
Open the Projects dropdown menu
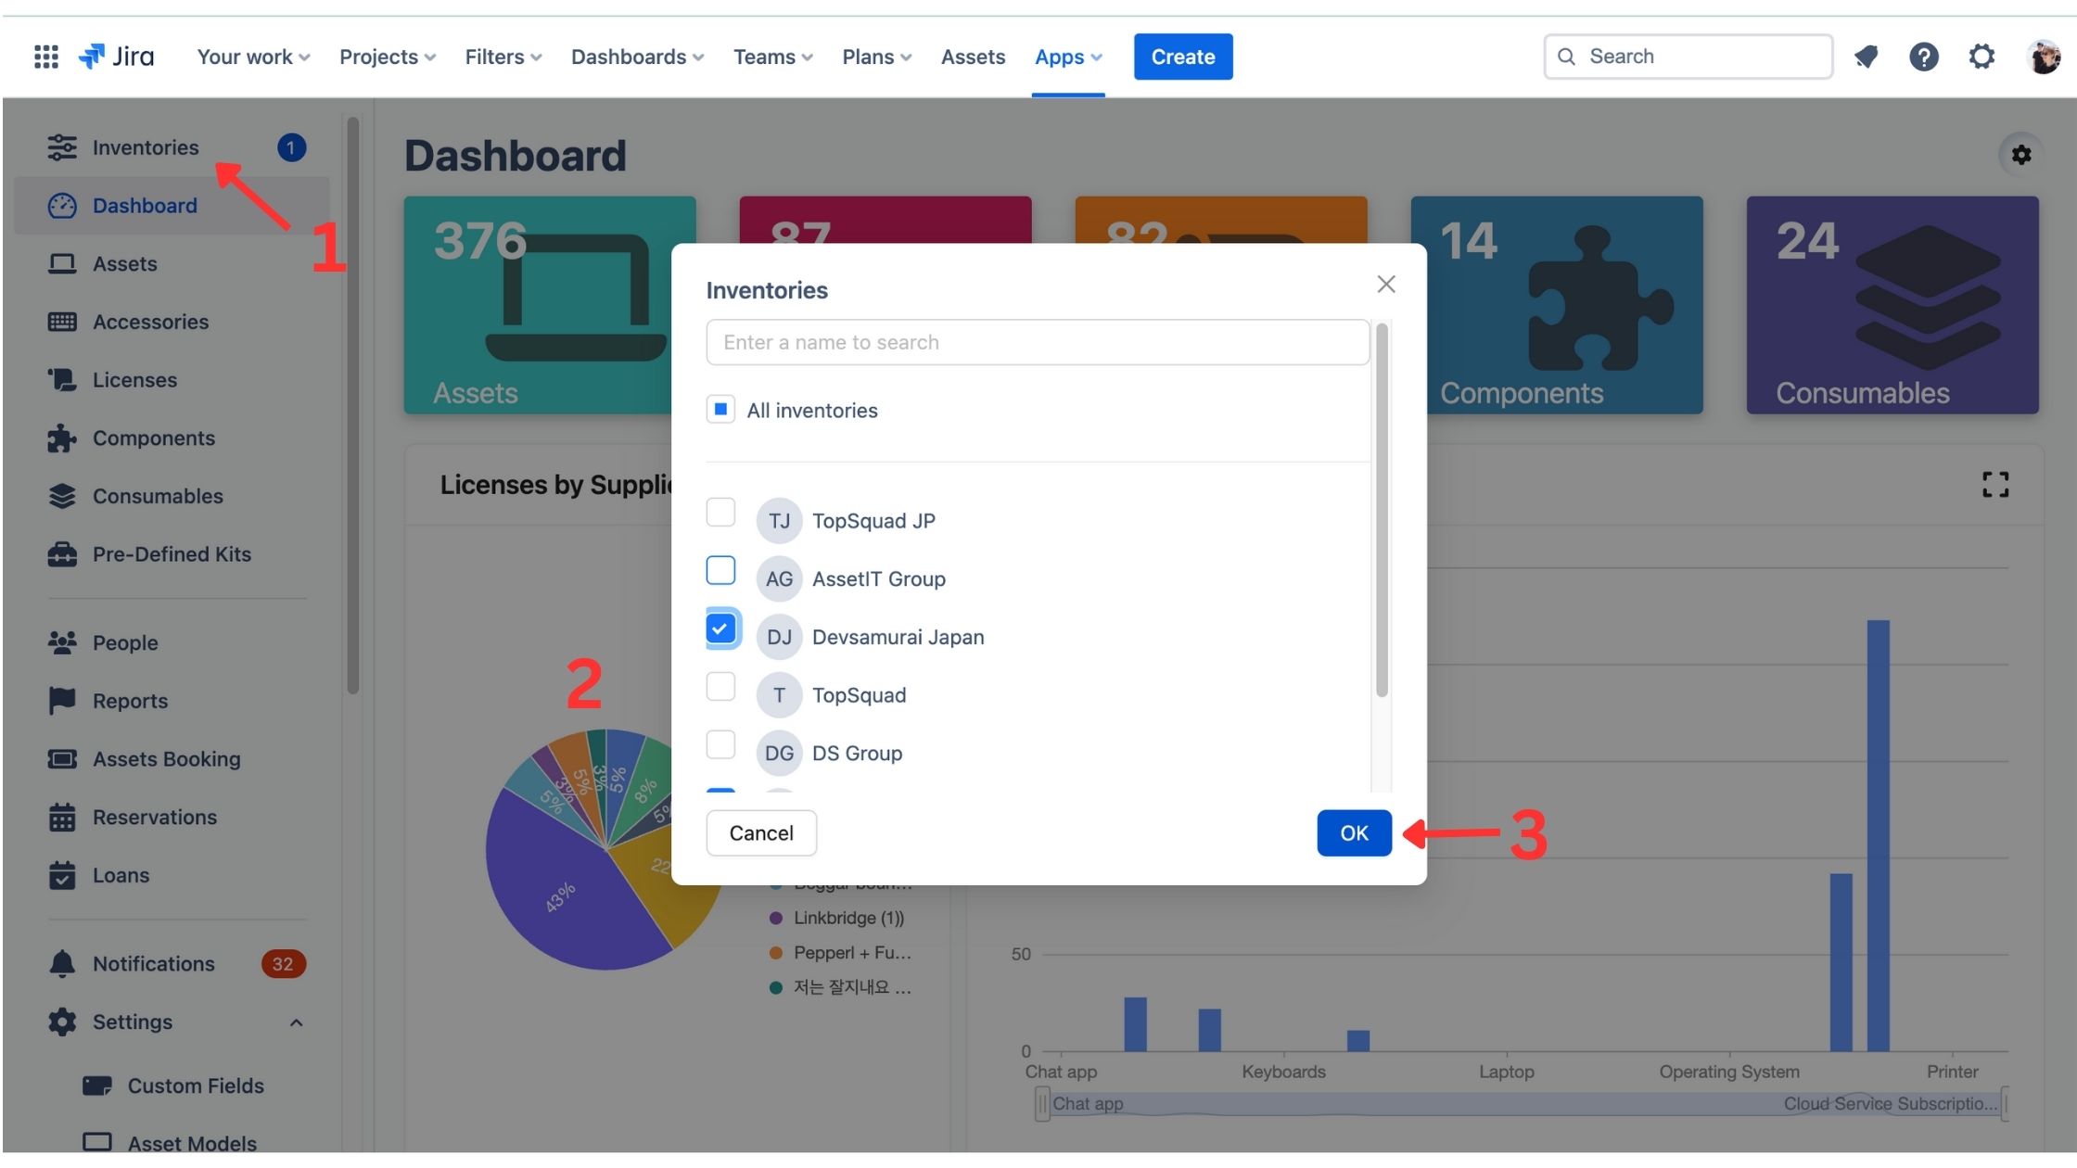click(x=387, y=57)
